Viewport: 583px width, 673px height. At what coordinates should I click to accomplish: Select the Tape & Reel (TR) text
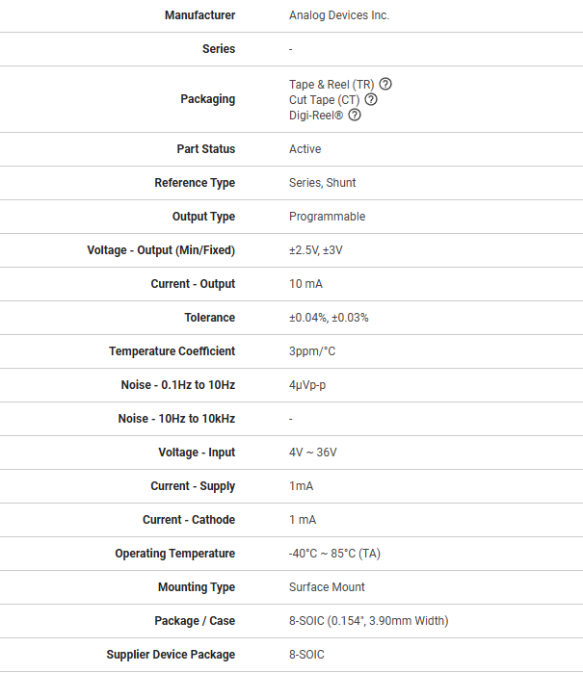[331, 84]
